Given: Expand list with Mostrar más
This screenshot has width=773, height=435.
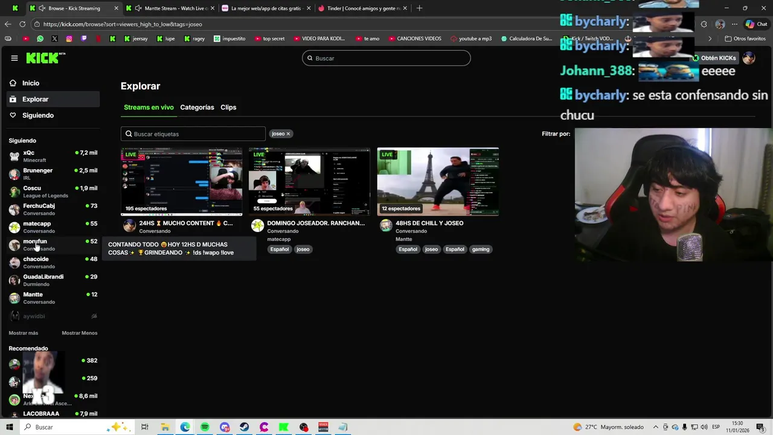Looking at the screenshot, I should [24, 333].
